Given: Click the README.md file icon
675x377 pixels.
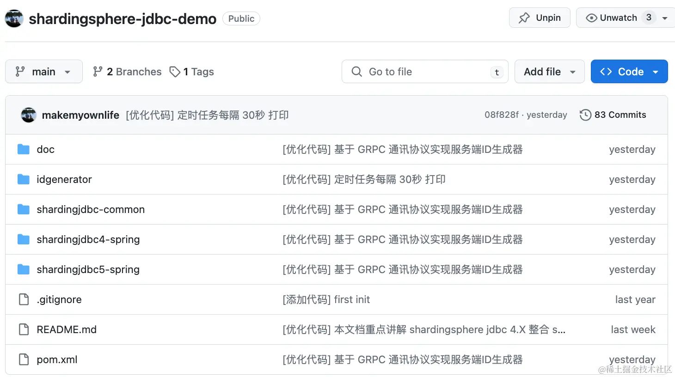Looking at the screenshot, I should pyautogui.click(x=24, y=329).
